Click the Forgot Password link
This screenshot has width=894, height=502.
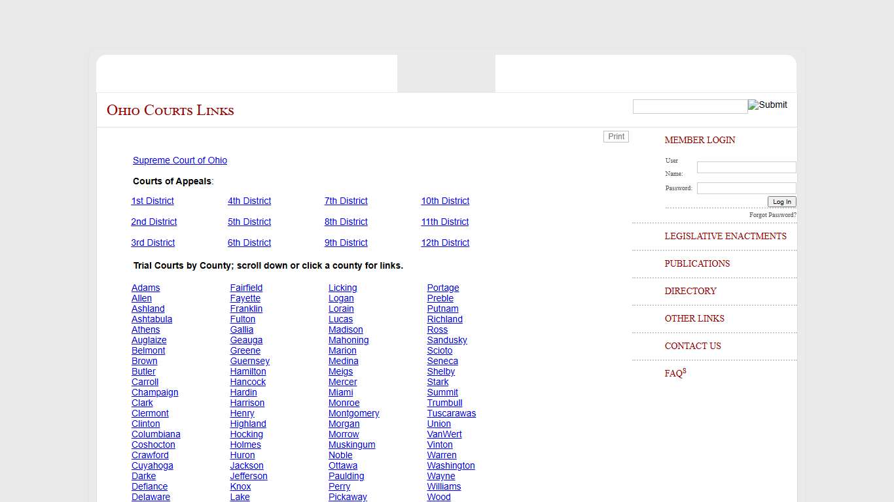pyautogui.click(x=772, y=215)
